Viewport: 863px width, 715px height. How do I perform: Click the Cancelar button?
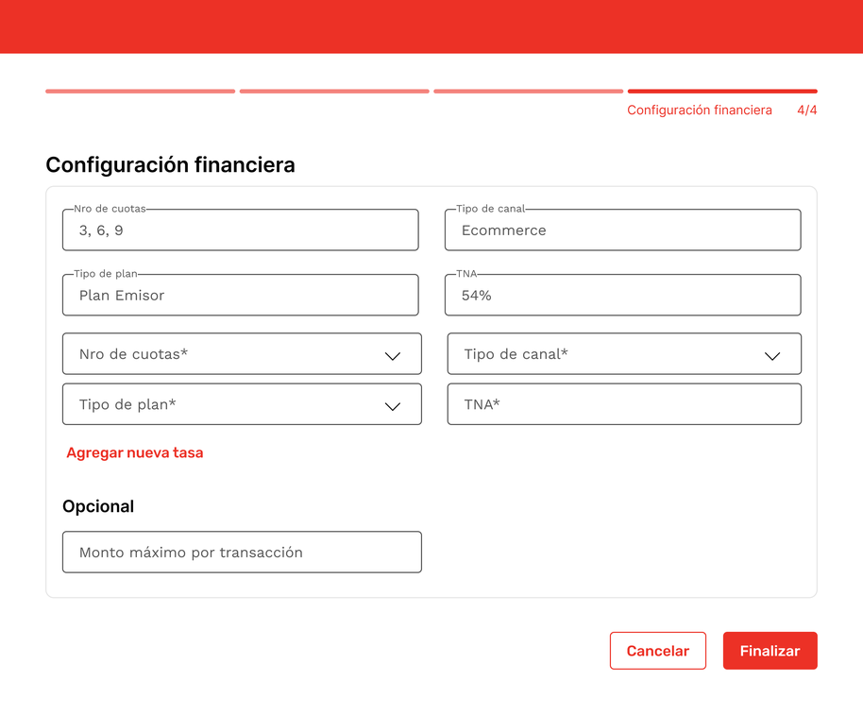point(658,651)
